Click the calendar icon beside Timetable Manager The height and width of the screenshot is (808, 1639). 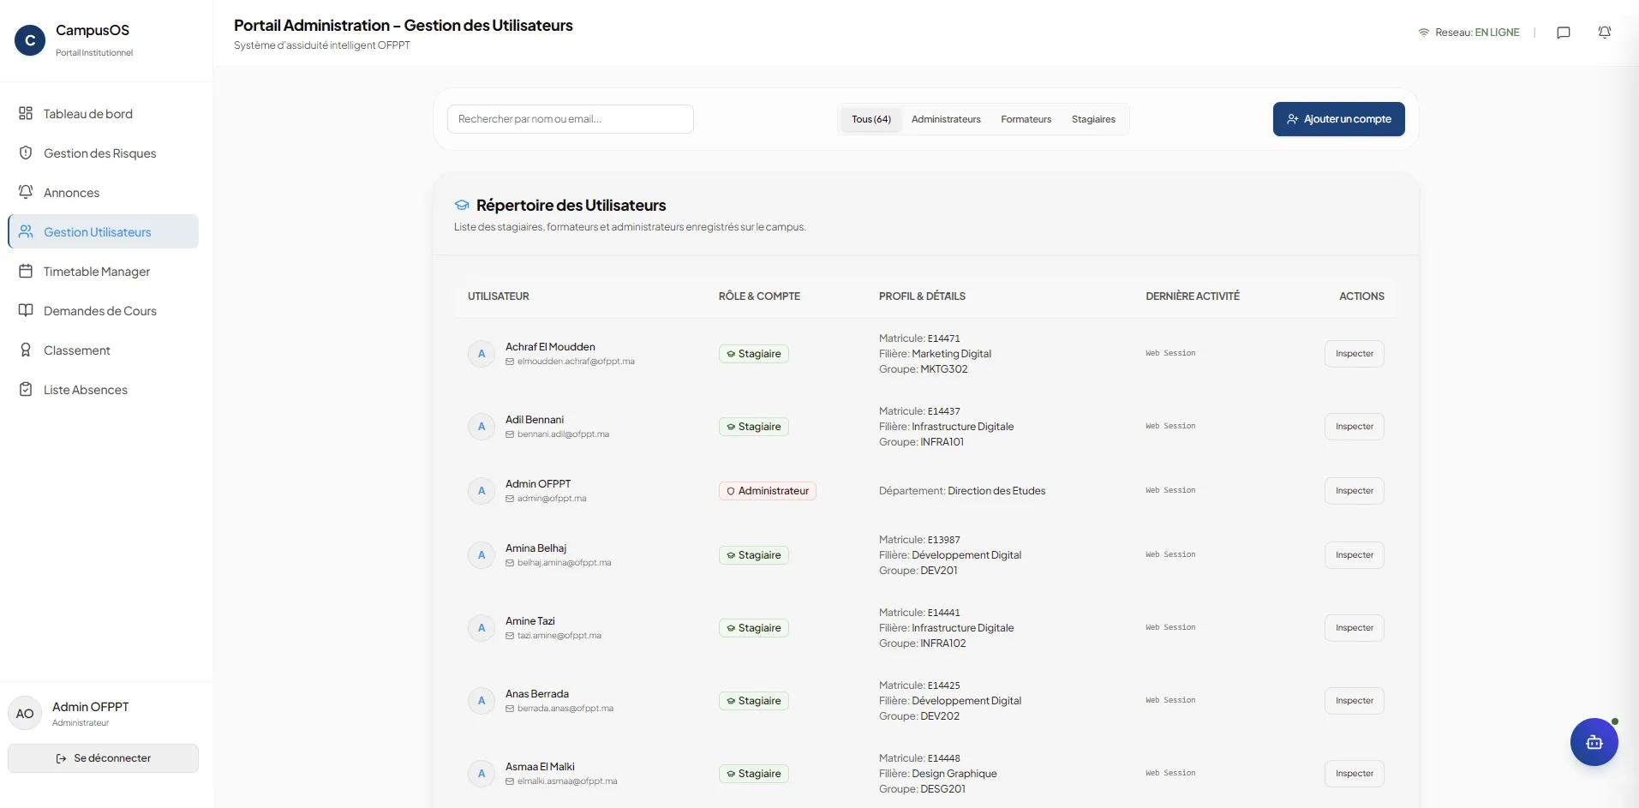pyautogui.click(x=26, y=271)
